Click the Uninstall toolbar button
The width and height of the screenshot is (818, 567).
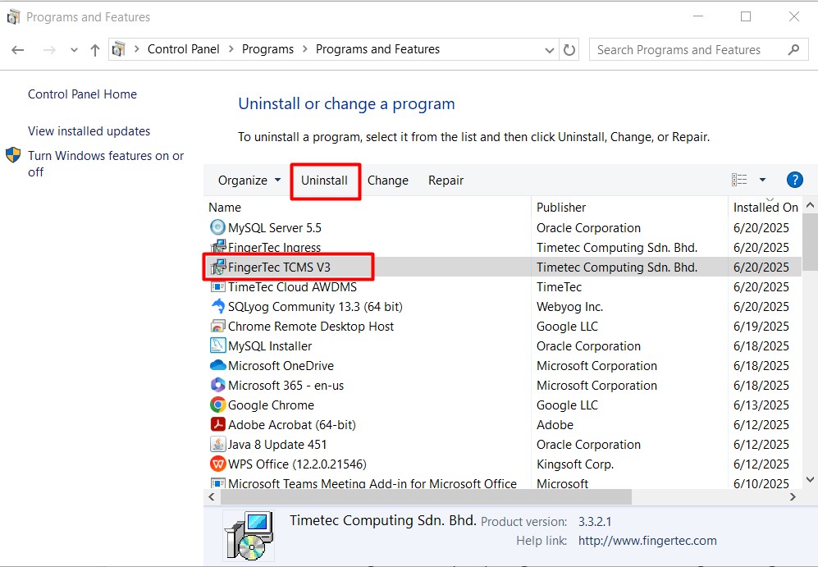click(x=324, y=181)
